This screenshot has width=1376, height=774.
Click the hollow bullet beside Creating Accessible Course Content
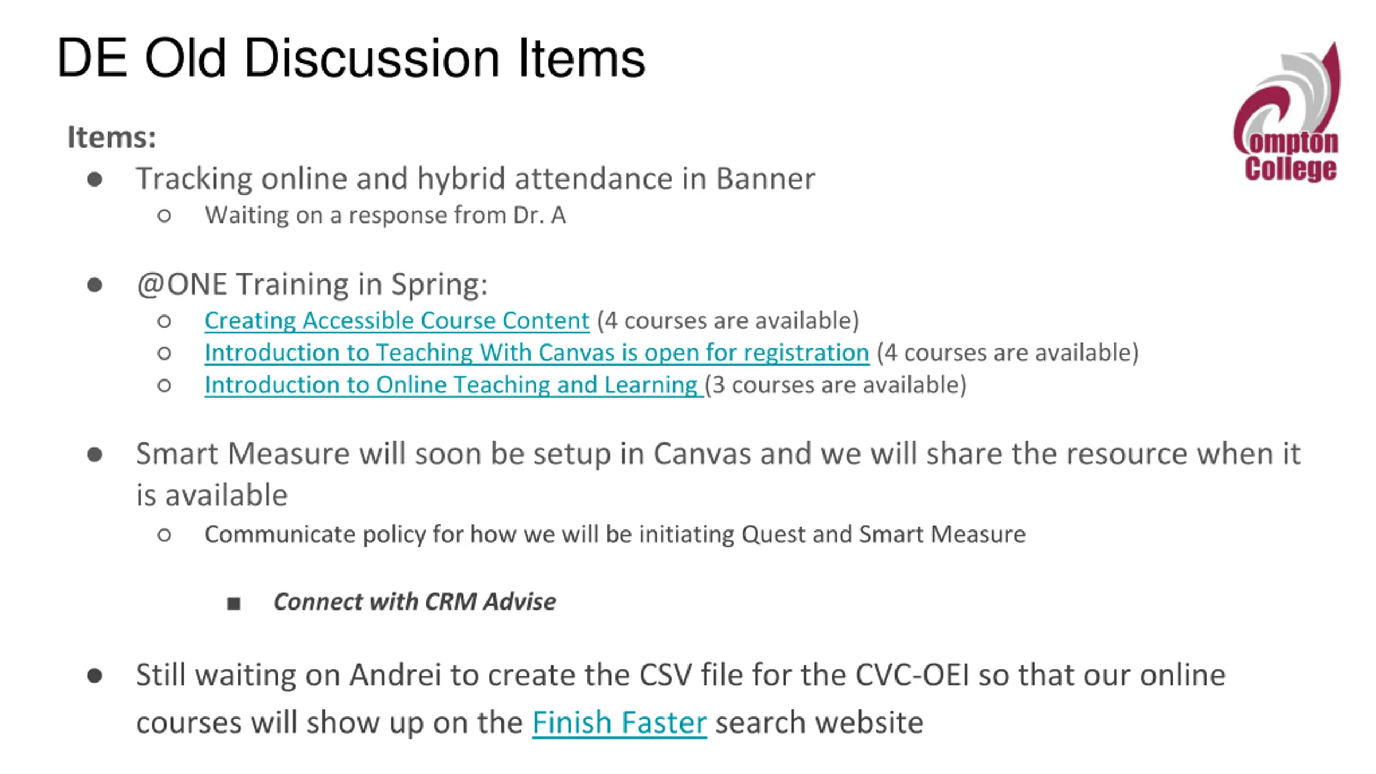(x=164, y=321)
